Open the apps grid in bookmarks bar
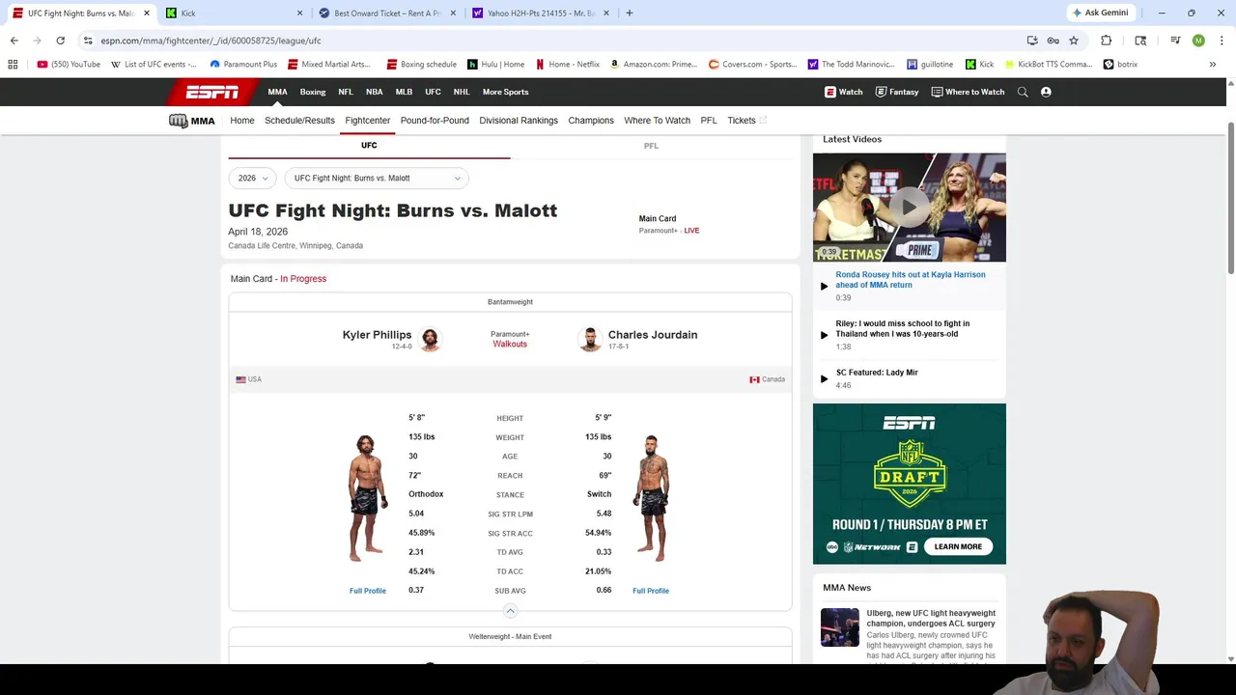The image size is (1236, 695). 13,65
